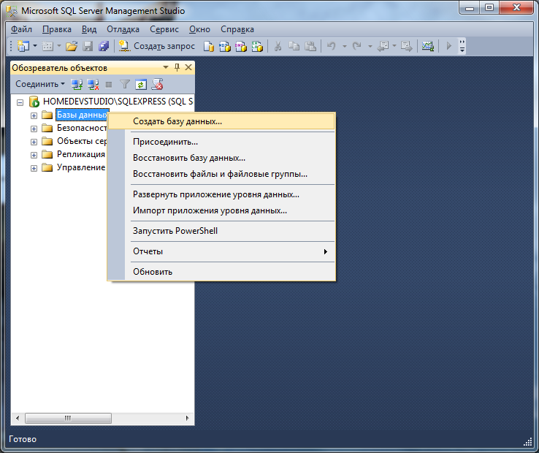539x453 pixels.
Task: Click the Object Explorer script/delete icon
Action: [158, 84]
